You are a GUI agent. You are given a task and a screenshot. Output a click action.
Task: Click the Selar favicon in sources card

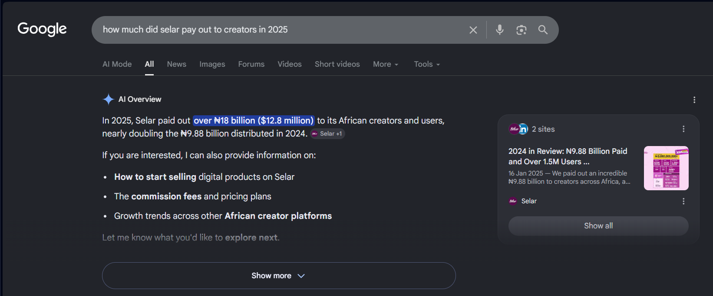tap(513, 201)
